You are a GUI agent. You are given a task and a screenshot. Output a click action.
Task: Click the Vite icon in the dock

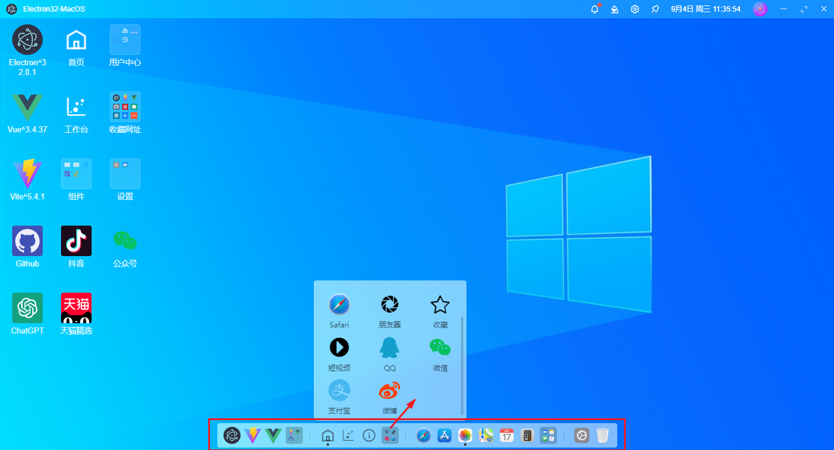click(x=253, y=435)
